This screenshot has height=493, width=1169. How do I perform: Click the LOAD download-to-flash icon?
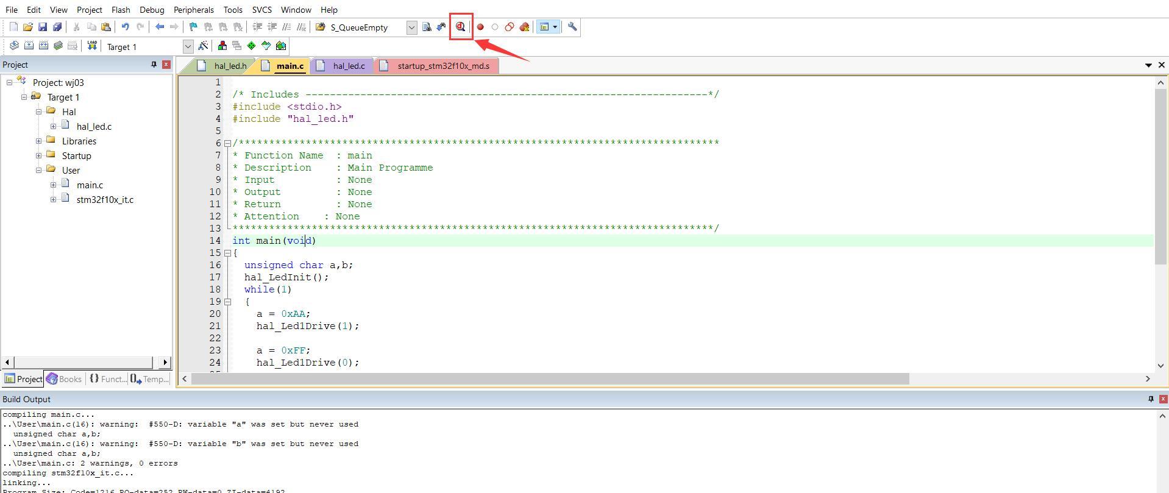(92, 46)
